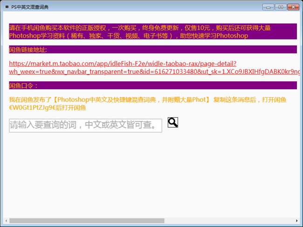The image size is (303, 227).
Task: Focus the word query input field
Action: 85,126
